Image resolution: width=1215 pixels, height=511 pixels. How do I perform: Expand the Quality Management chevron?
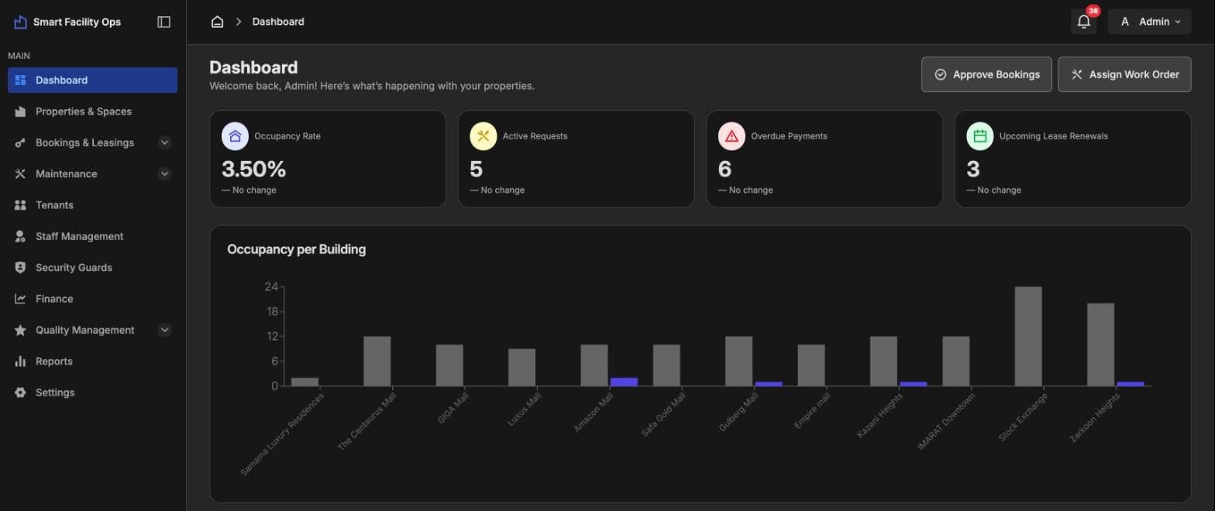tap(164, 330)
